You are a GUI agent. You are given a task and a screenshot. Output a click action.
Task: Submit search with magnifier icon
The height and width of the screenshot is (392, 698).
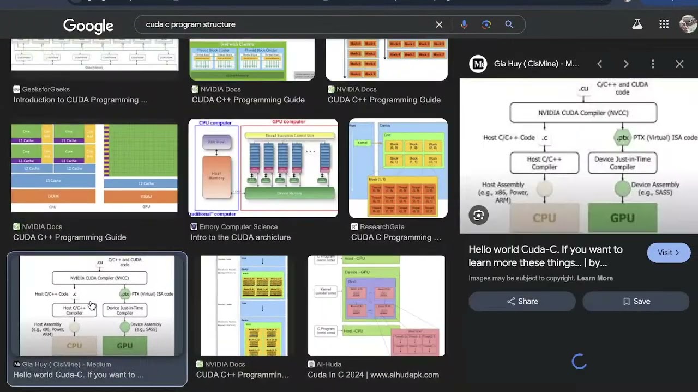tap(509, 24)
